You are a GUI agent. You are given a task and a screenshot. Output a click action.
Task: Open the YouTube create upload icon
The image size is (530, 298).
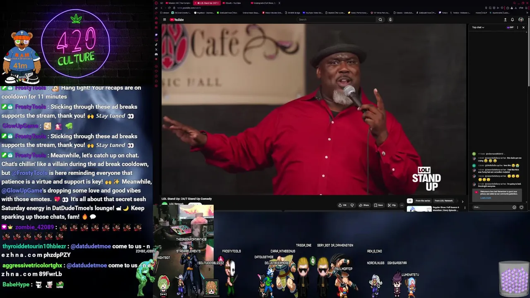[x=505, y=19]
